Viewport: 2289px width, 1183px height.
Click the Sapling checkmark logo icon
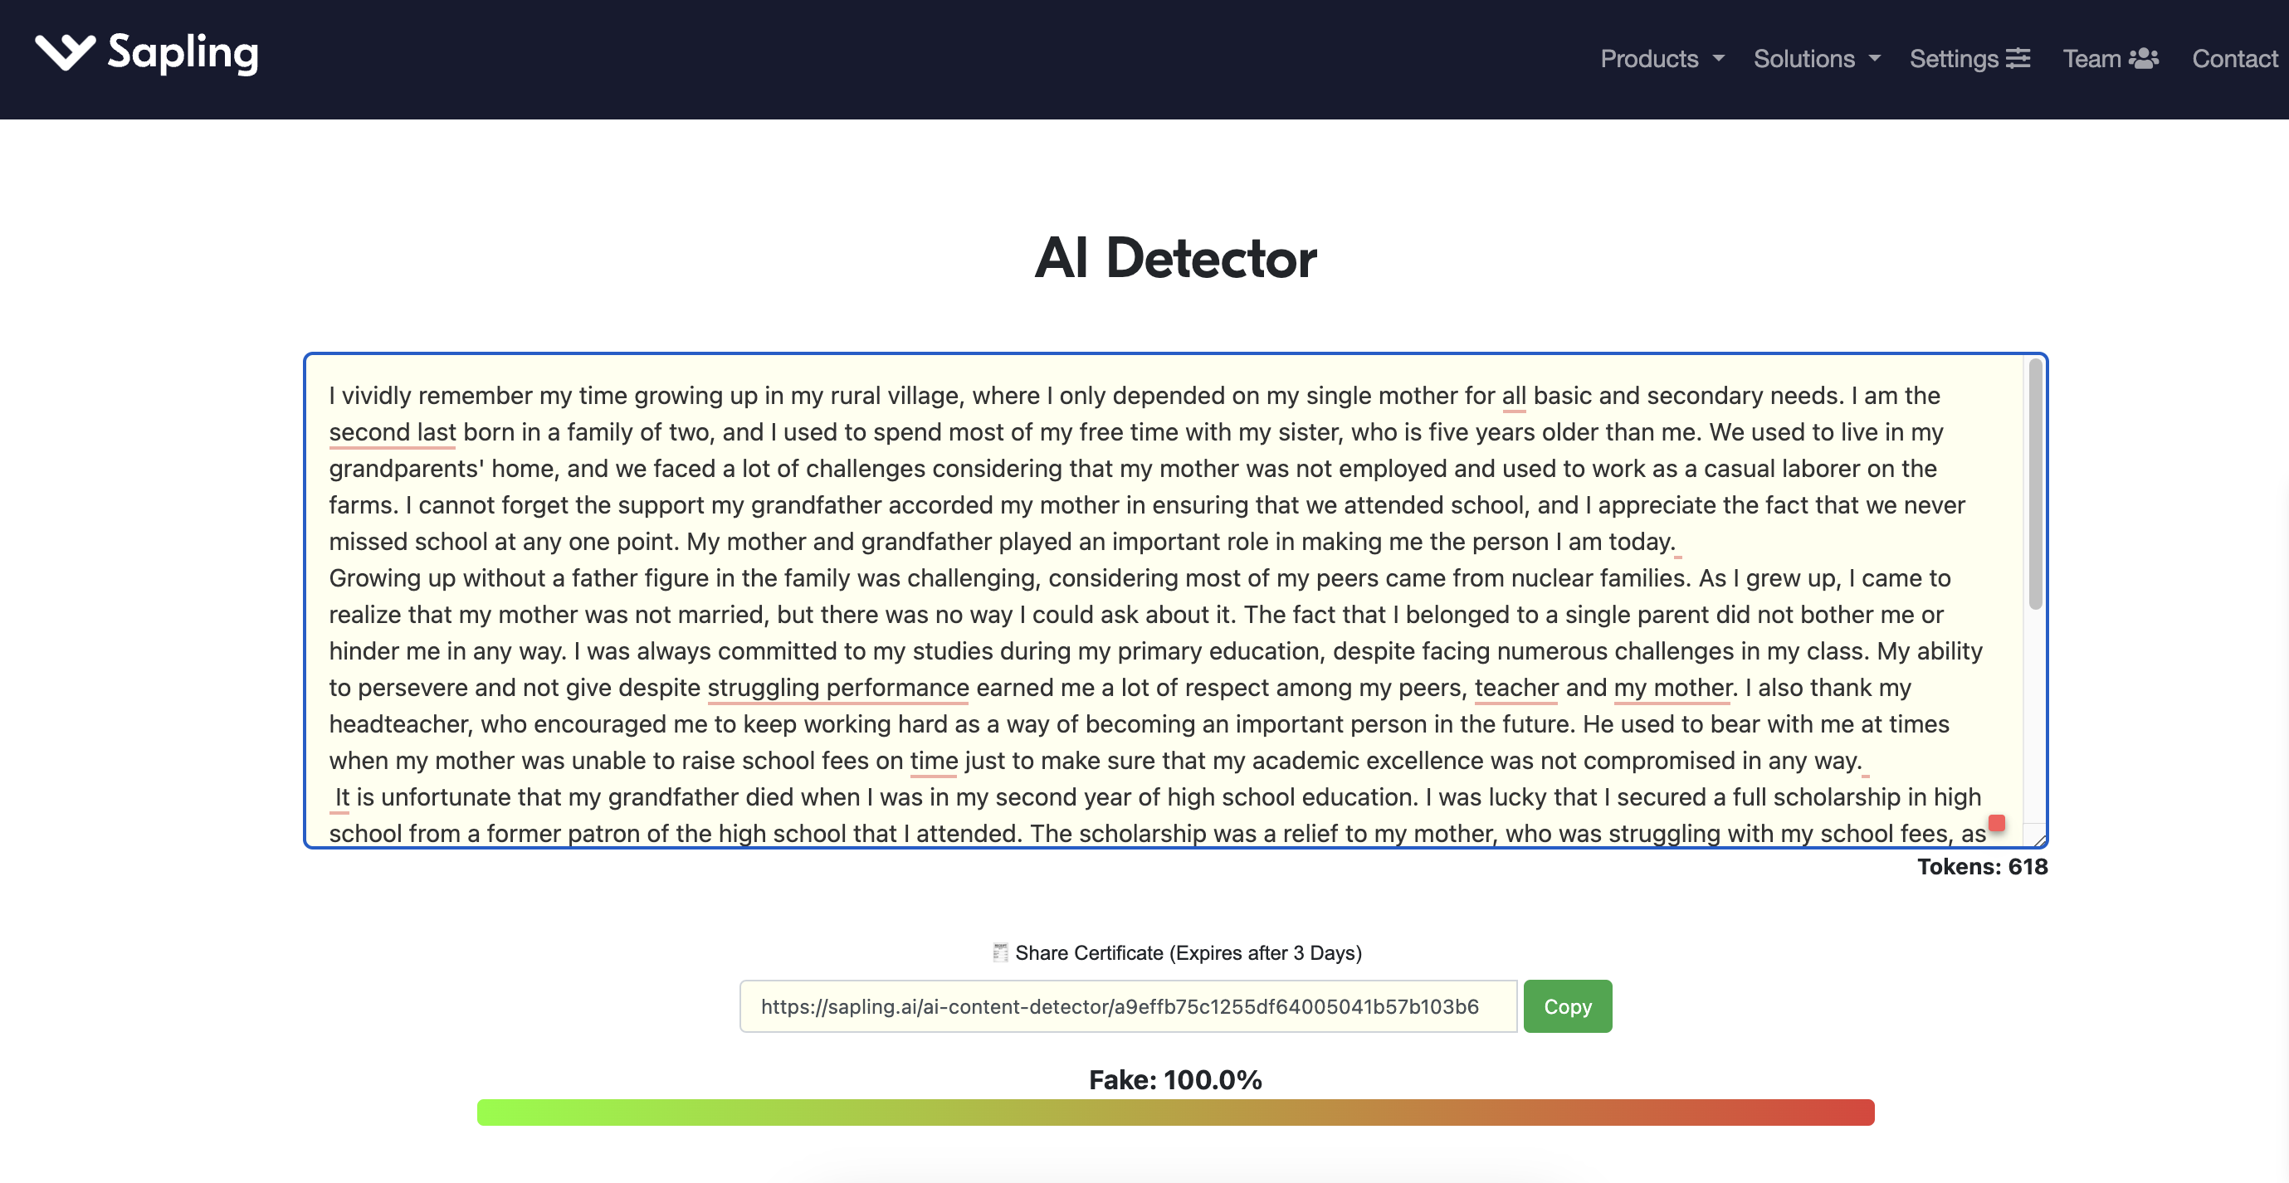click(x=65, y=52)
